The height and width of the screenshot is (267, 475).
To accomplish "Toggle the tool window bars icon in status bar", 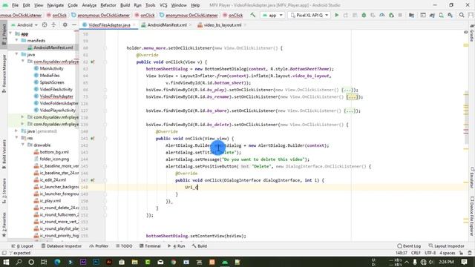I will point(4,253).
